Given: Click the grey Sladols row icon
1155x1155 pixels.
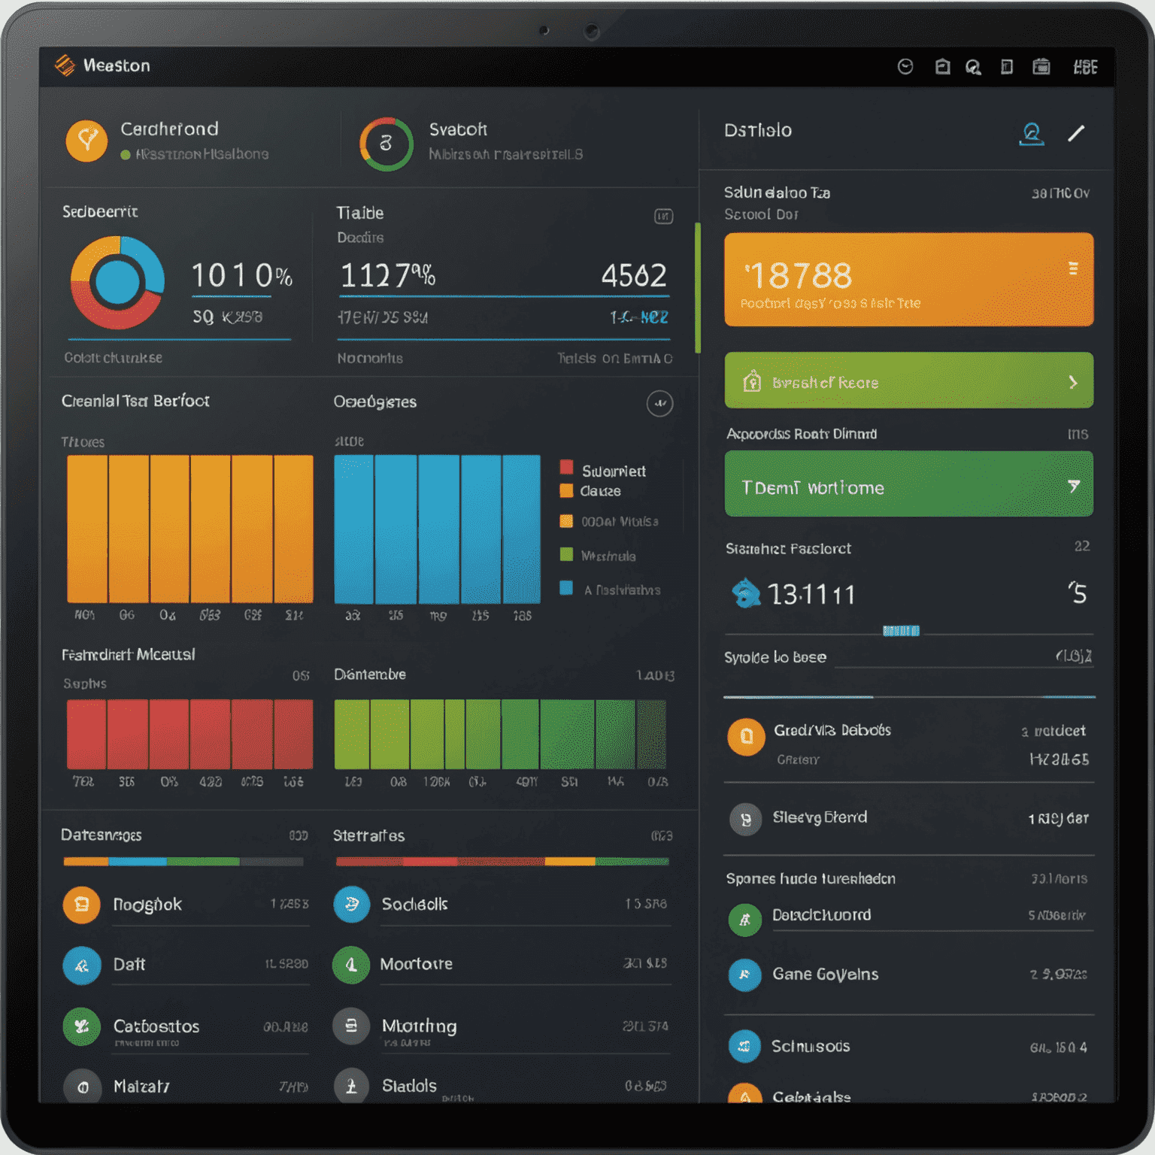Looking at the screenshot, I should (x=351, y=1086).
